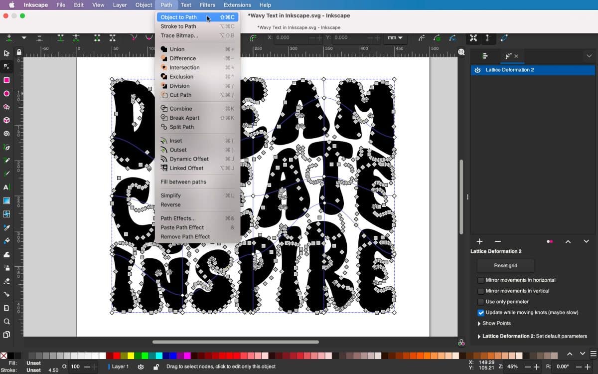Select the Star and polygon tool
The width and height of the screenshot is (598, 374).
click(6, 107)
